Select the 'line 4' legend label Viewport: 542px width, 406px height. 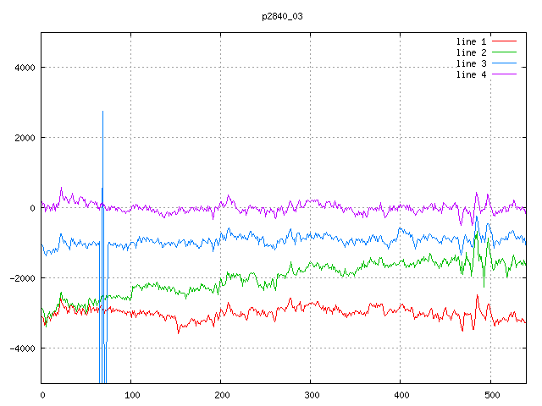click(472, 74)
